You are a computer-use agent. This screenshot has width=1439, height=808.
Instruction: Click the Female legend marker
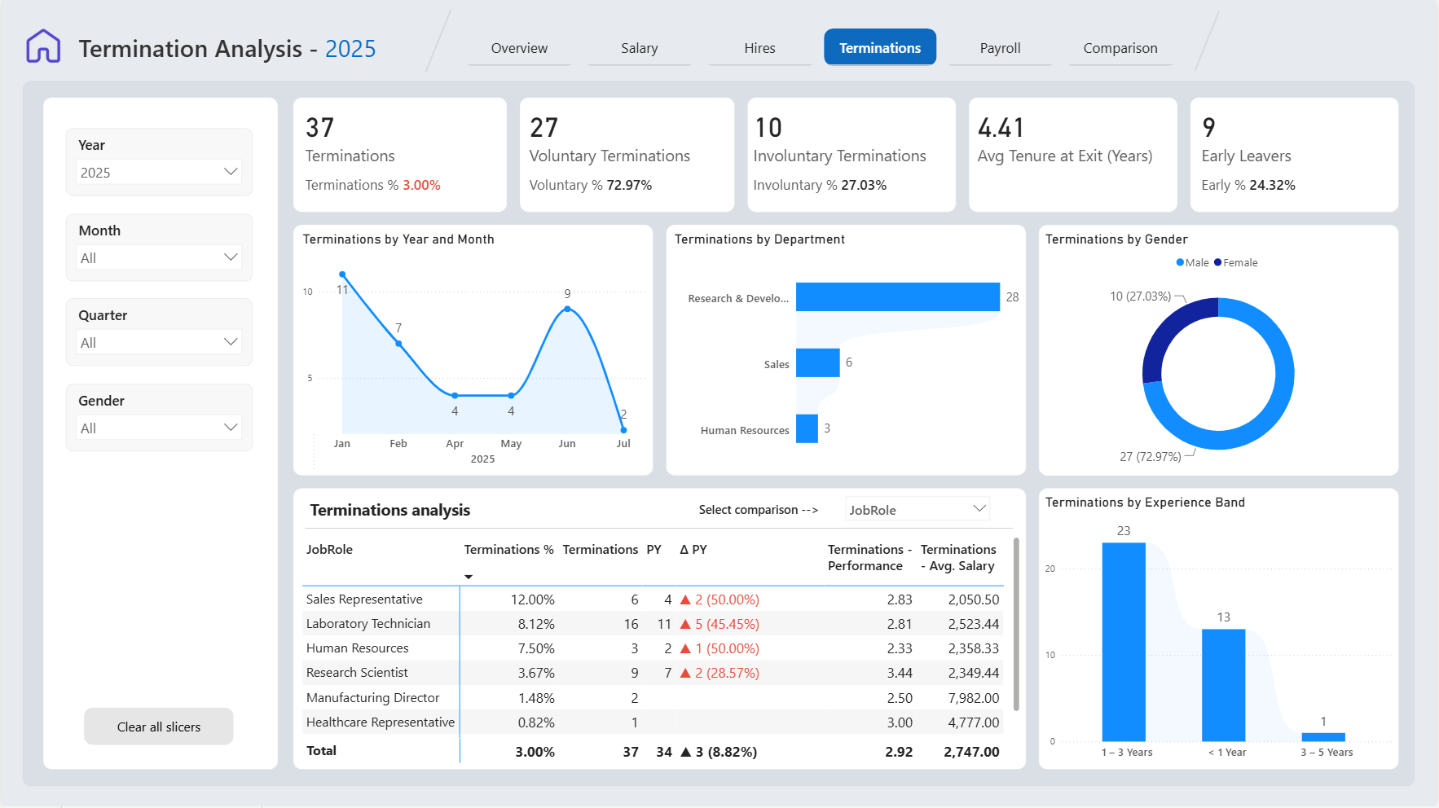click(x=1217, y=262)
